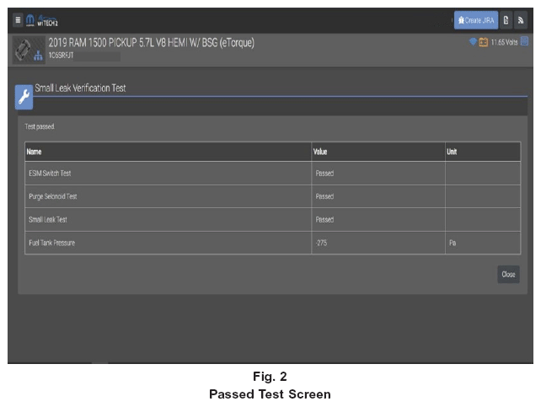
Task: Click the wireless connection status icon
Action: click(x=473, y=42)
